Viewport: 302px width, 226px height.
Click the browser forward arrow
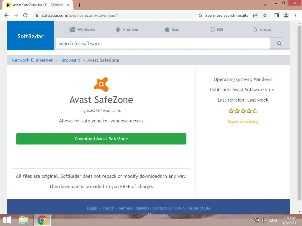[x=16, y=15]
